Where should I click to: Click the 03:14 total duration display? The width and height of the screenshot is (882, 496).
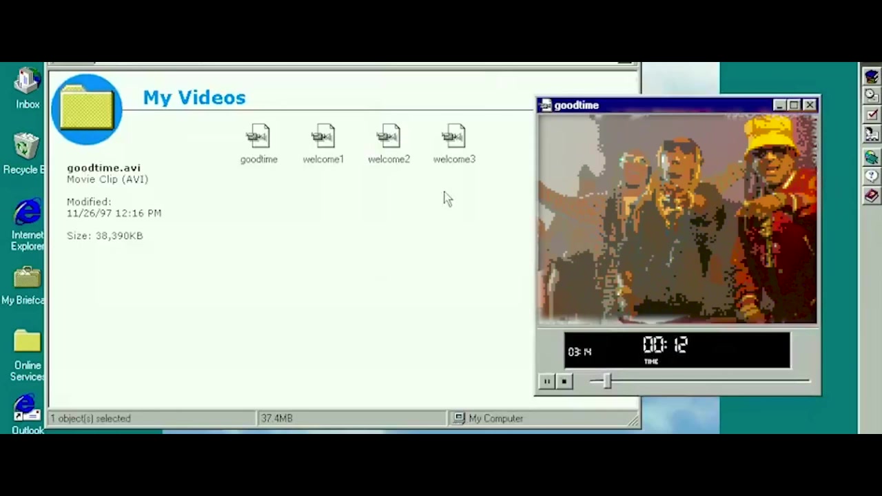pyautogui.click(x=580, y=351)
